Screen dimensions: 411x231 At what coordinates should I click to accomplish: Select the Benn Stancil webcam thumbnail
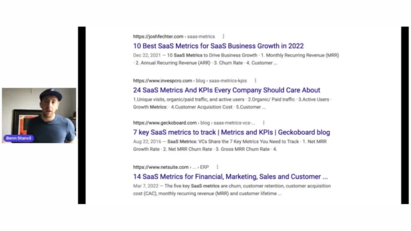click(x=39, y=116)
